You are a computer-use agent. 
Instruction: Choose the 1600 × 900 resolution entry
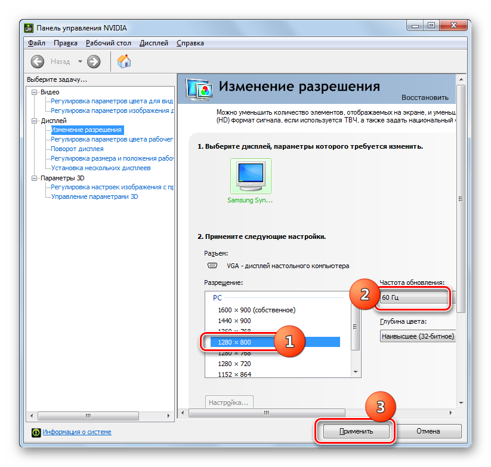pyautogui.click(x=257, y=310)
